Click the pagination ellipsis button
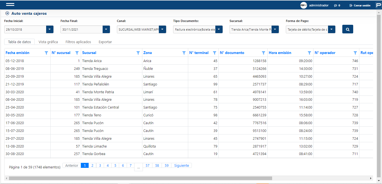The height and width of the screenshot is (184, 382). [x=138, y=167]
